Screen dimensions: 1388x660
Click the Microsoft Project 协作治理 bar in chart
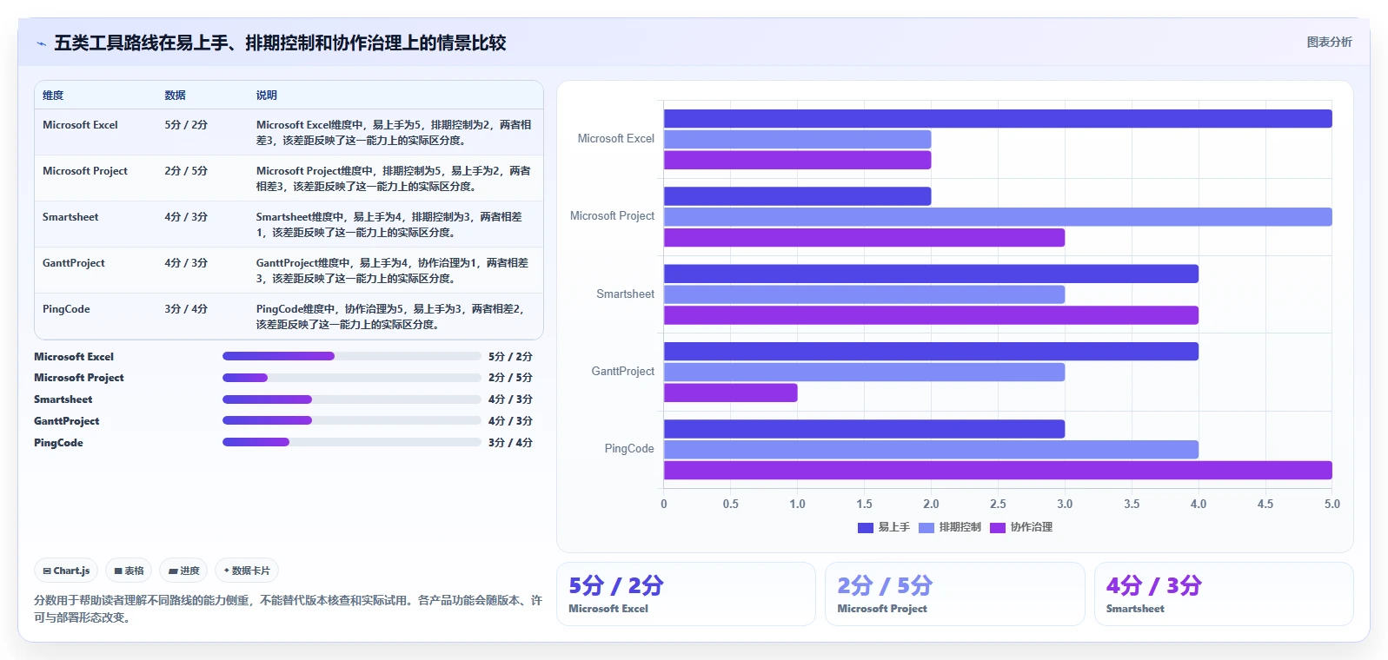click(864, 238)
